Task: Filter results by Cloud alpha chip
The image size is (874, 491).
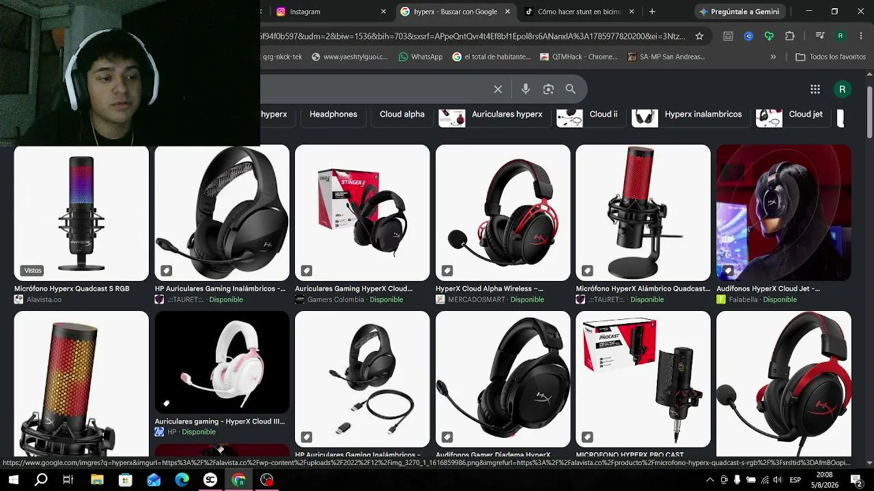Action: click(402, 114)
